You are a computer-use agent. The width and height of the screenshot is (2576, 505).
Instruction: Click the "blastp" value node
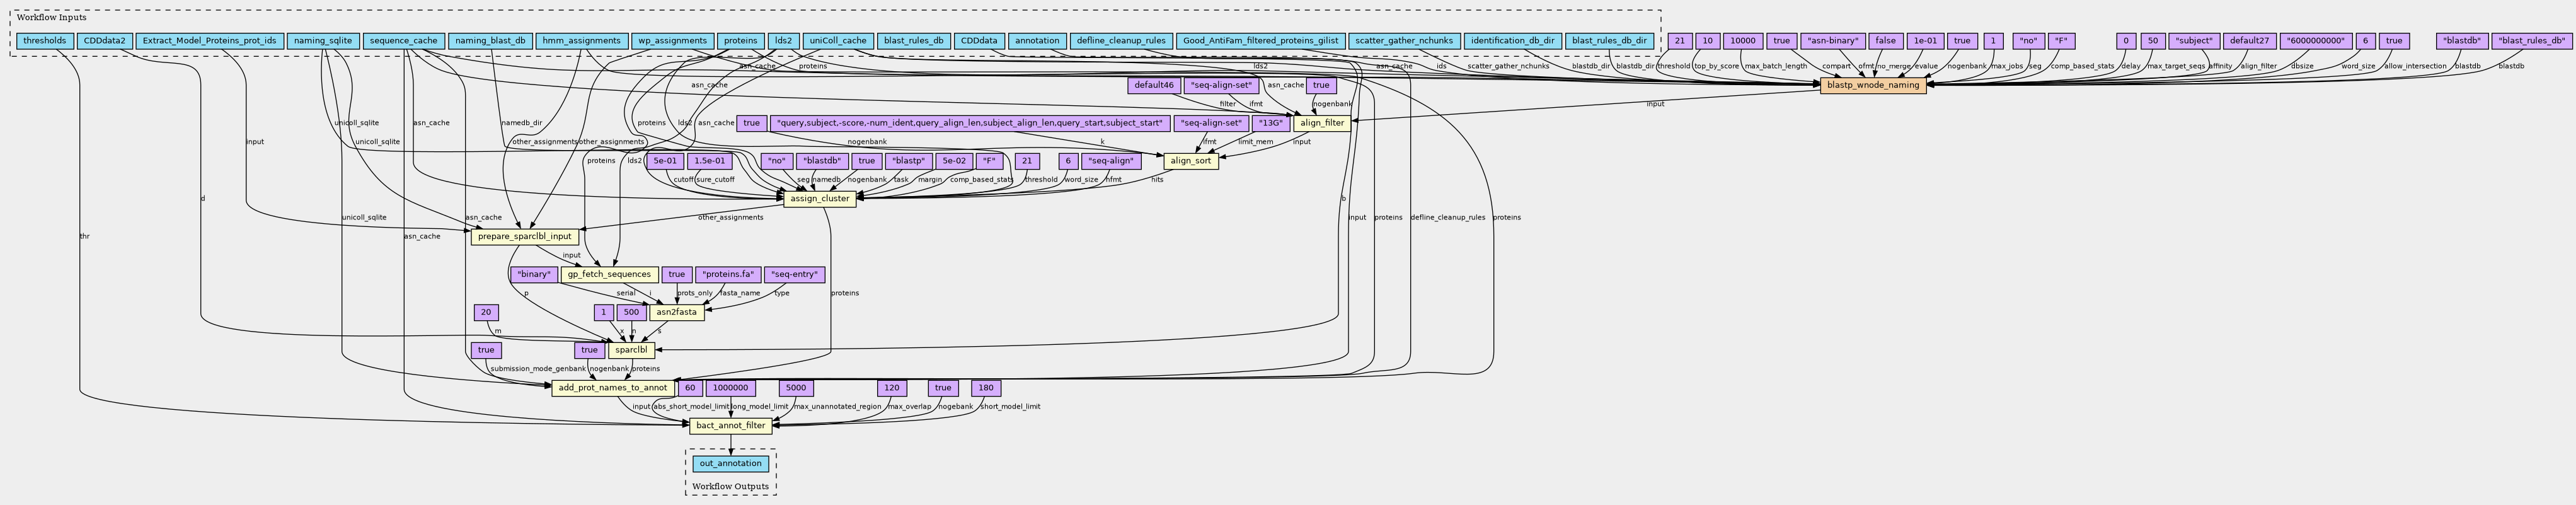[909, 161]
